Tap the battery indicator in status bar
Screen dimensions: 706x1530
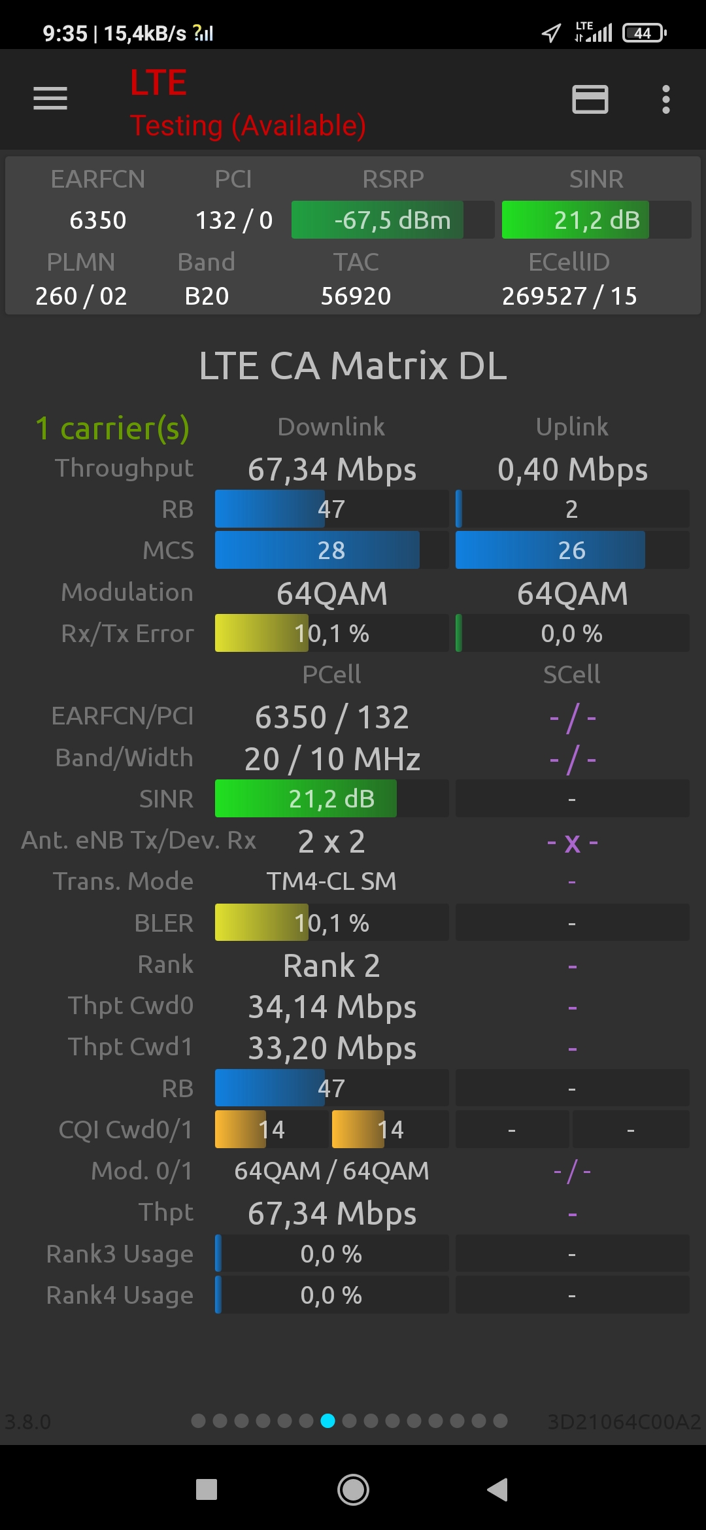644,33
